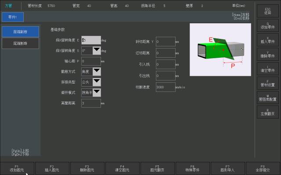Focus the 切割速度 input field
This screenshot has height=175, width=281.
(166, 87)
